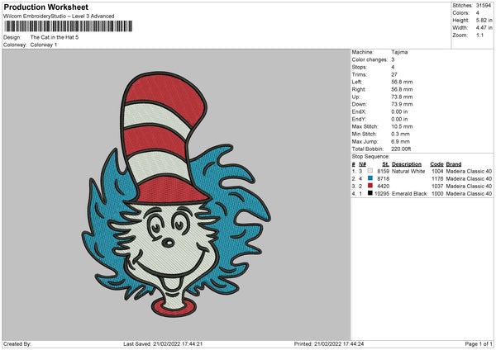This screenshot has height=350, width=496.
Task: Click the Zoom 1:1 value
Action: pyautogui.click(x=480, y=35)
